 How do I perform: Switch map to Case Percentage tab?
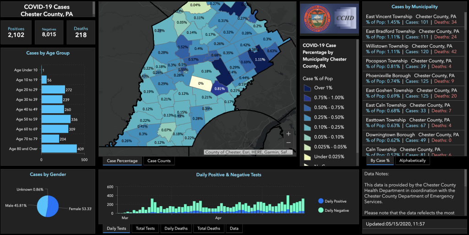(x=122, y=161)
